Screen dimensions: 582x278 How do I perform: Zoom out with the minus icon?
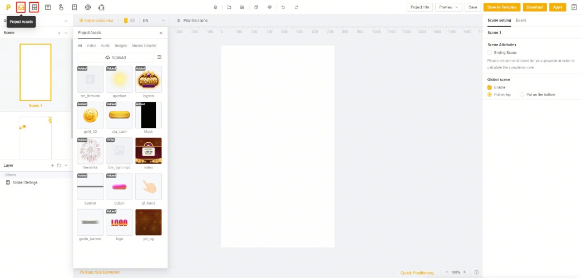447,272
